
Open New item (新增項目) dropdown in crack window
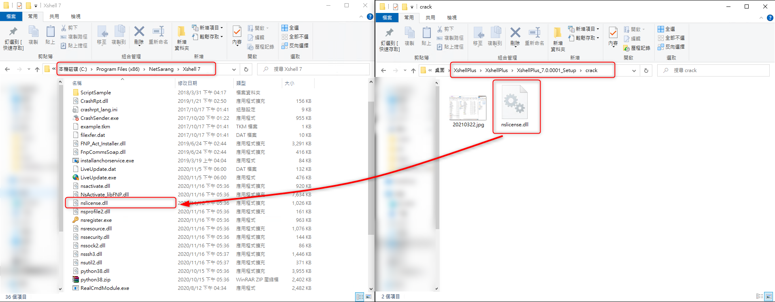click(583, 29)
